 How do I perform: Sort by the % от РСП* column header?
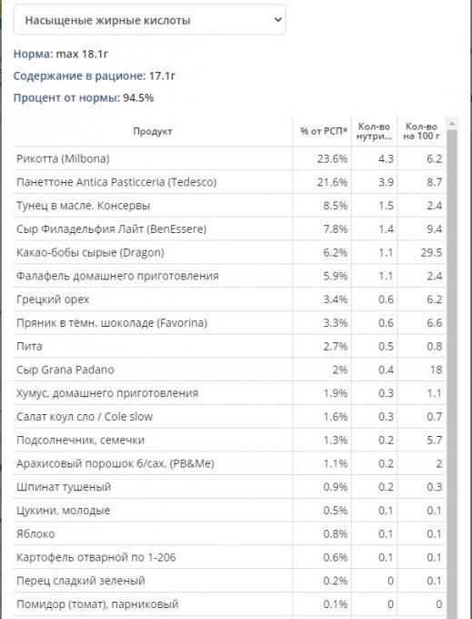(322, 131)
